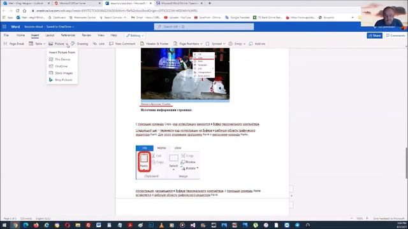Open the Gmail Inbox bookmark

[146, 17]
